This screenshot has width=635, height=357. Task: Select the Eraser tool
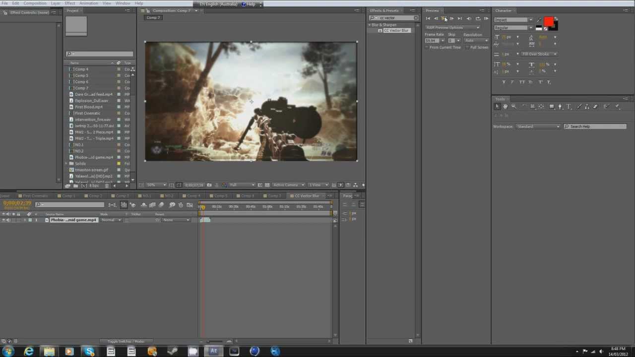click(596, 107)
